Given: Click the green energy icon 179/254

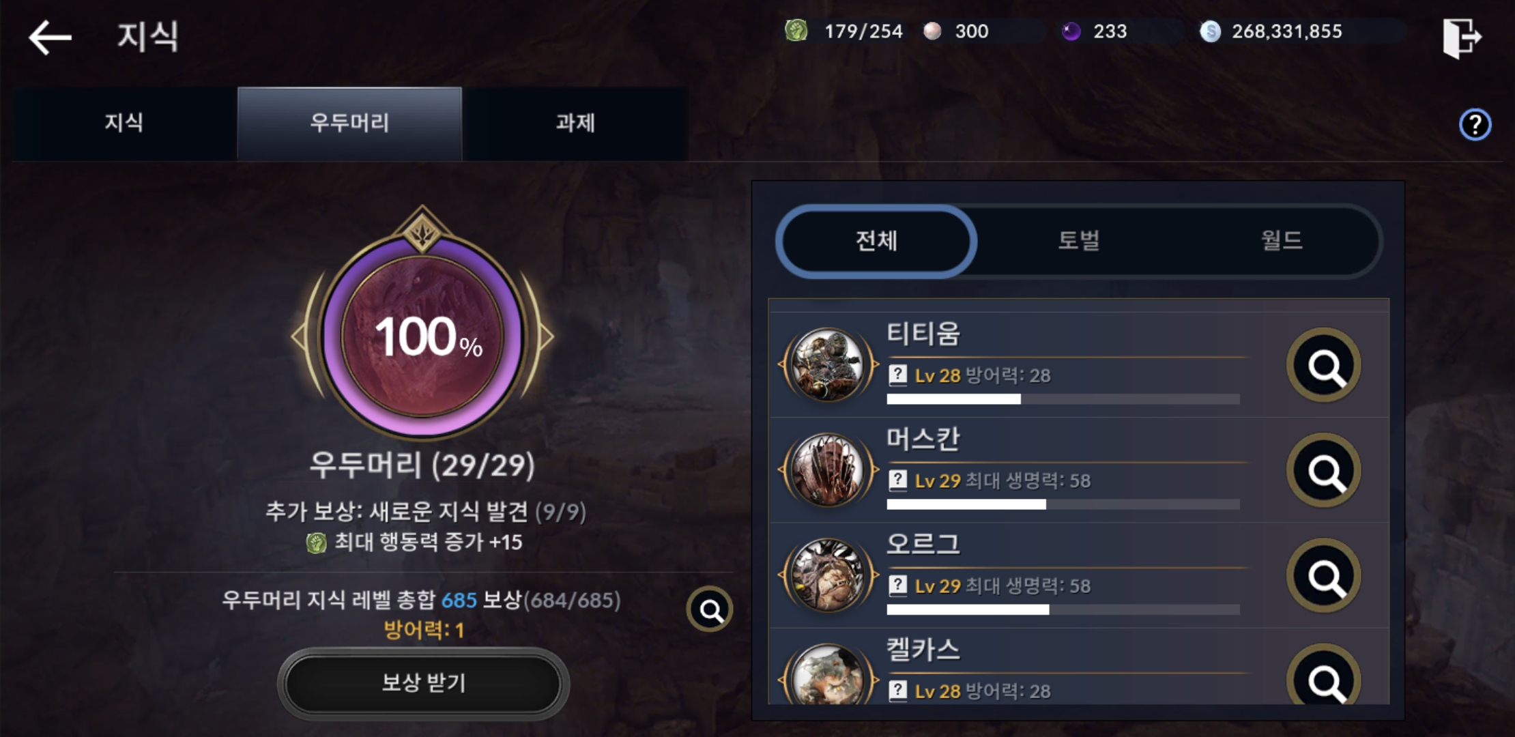Looking at the screenshot, I should tap(796, 31).
